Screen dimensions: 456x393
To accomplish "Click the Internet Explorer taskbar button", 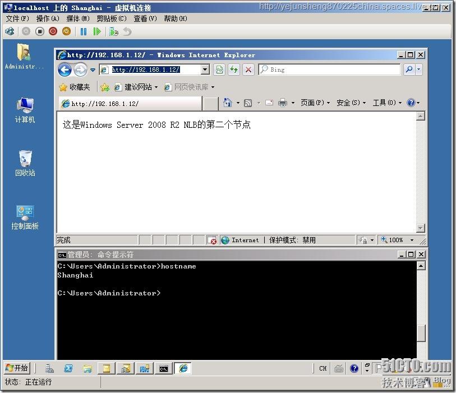I will pyautogui.click(x=183, y=368).
